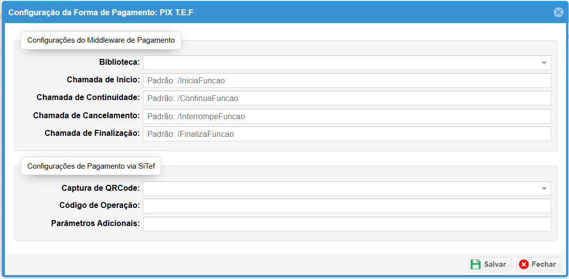Screen dimensions: 569x279
Task: Click the red X icon beside Fechar
Action: (x=524, y=264)
